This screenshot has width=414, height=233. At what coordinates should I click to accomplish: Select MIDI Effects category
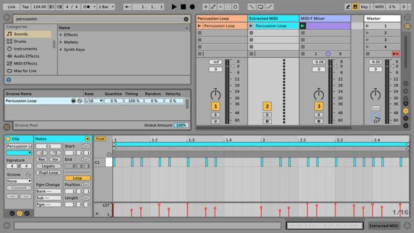point(28,63)
